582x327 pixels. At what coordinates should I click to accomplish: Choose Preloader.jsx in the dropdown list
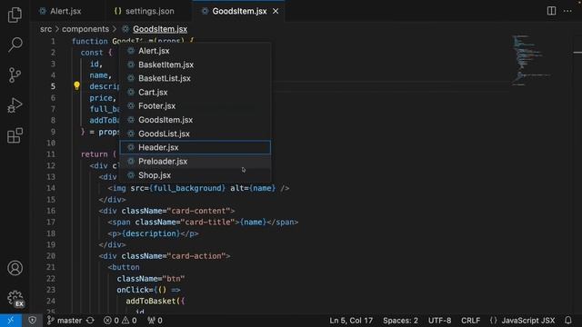(196, 162)
